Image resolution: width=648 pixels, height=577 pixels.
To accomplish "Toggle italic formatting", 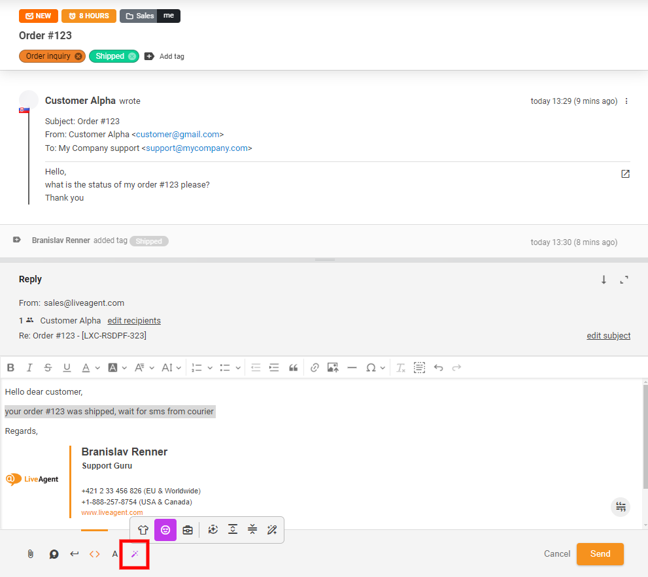I will click(x=29, y=367).
